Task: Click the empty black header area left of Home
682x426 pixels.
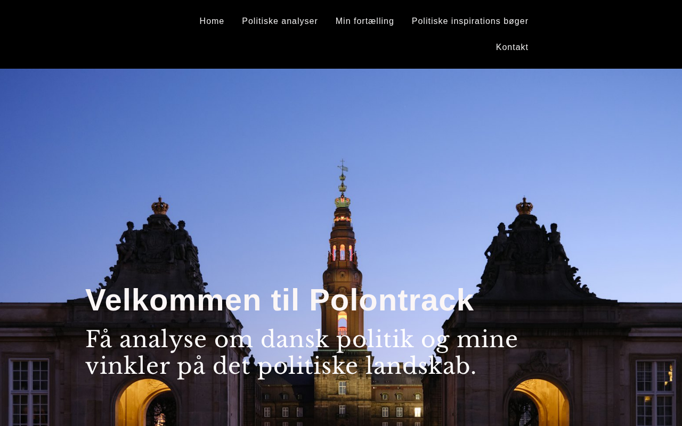Action: coord(96,34)
